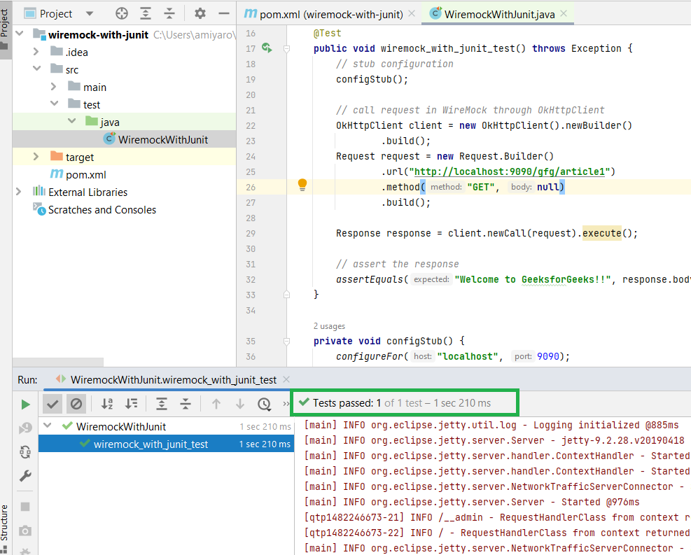
Task: Click the green Rerun test button
Action: point(25,404)
